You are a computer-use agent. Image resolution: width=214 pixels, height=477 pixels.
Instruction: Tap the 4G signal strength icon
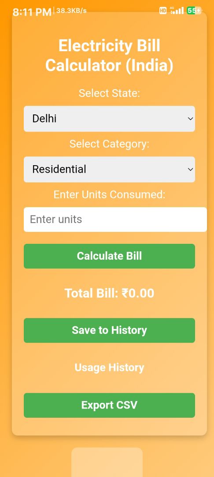pos(177,11)
